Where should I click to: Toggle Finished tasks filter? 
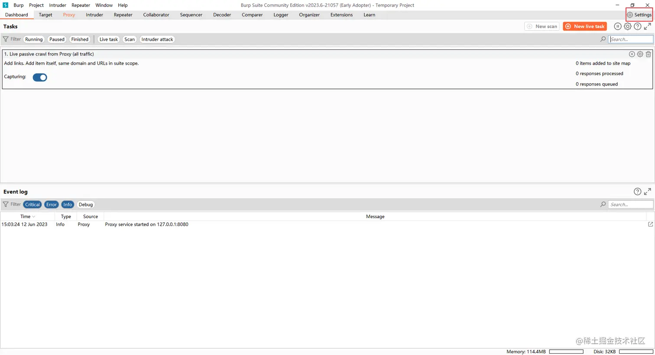pos(80,39)
